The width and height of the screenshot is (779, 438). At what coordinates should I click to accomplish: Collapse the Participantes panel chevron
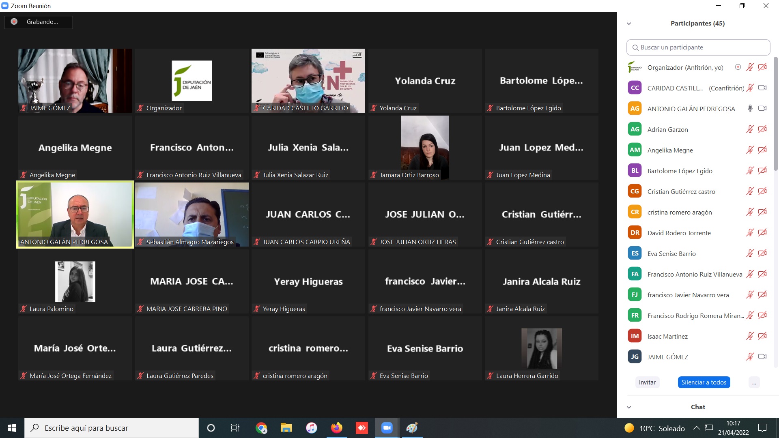point(629,24)
